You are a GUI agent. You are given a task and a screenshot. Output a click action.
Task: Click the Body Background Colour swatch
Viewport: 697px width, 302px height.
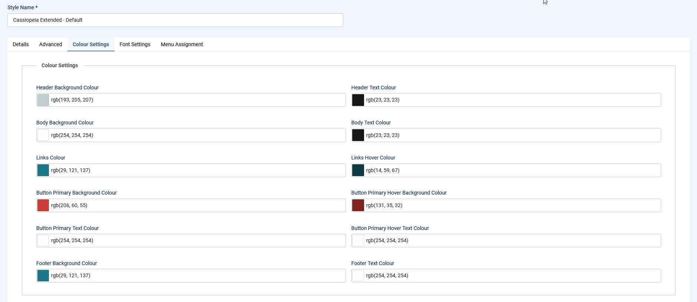pyautogui.click(x=43, y=135)
